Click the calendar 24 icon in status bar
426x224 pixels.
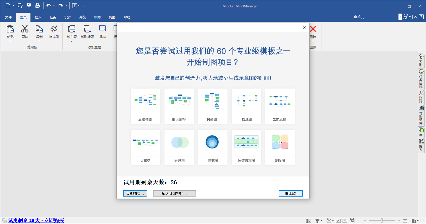pos(352,221)
